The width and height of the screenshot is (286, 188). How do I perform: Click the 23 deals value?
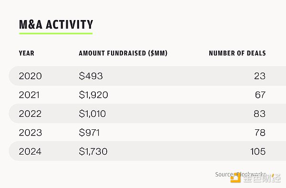260,76
